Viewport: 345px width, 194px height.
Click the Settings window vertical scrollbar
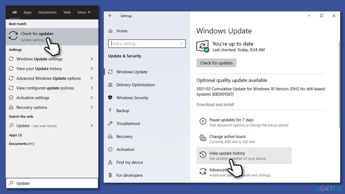[x=339, y=84]
